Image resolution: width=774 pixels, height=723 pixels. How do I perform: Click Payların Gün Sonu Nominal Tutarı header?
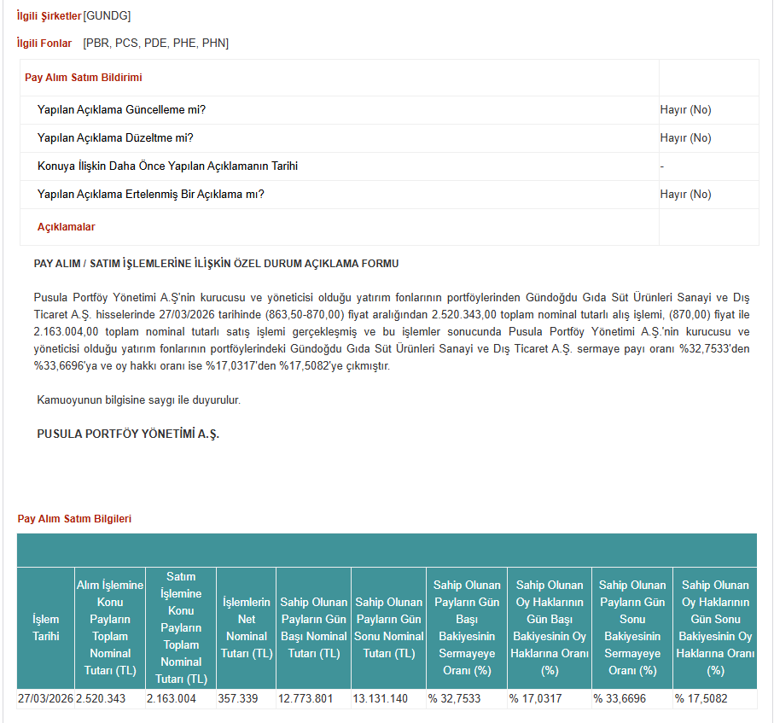(389, 627)
